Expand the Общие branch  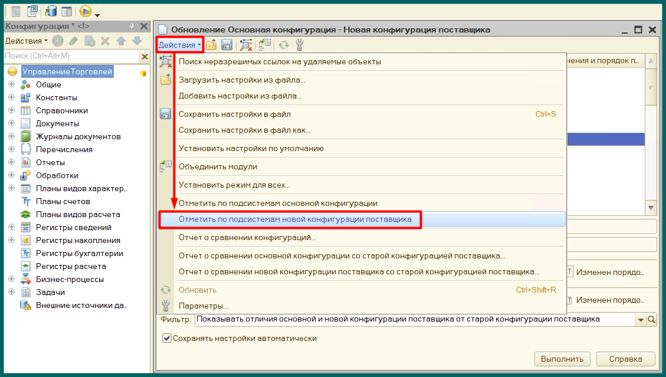pyautogui.click(x=11, y=84)
